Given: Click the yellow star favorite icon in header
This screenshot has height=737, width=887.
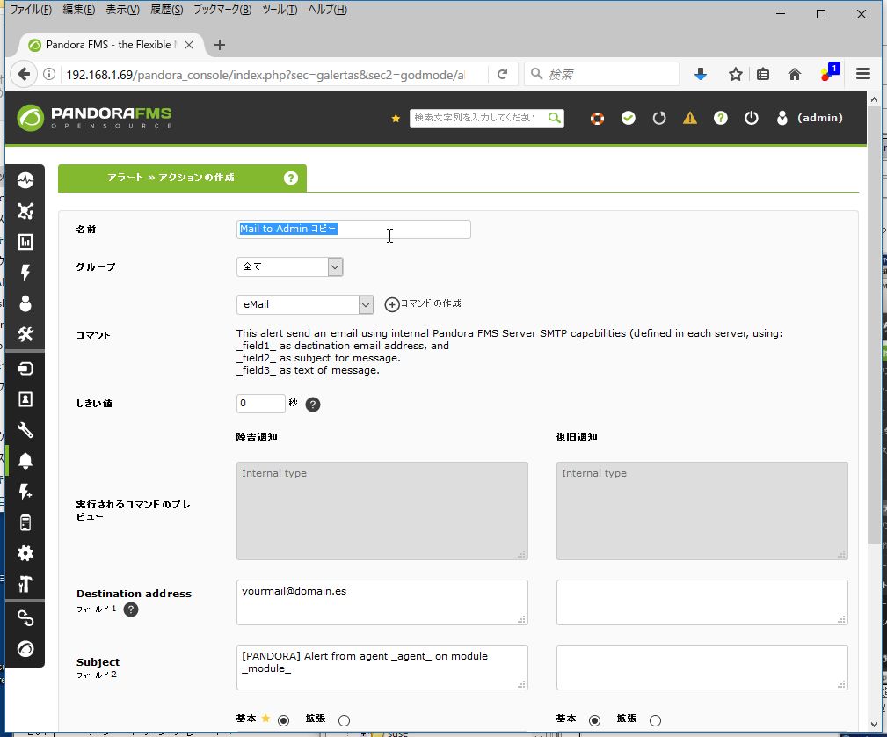Looking at the screenshot, I should click(396, 118).
